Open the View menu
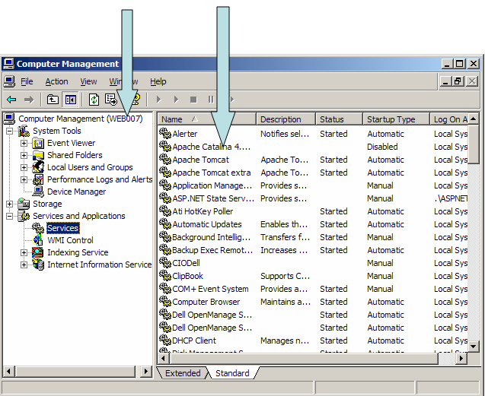Image resolution: width=485 pixels, height=396 pixels. (88, 81)
